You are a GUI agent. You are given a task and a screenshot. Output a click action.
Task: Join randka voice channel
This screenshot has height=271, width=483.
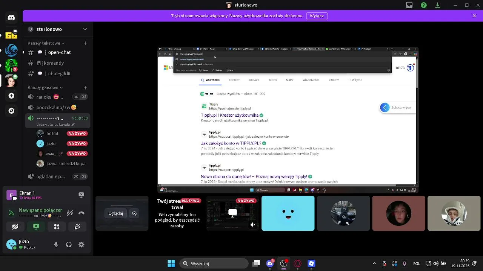[58, 97]
